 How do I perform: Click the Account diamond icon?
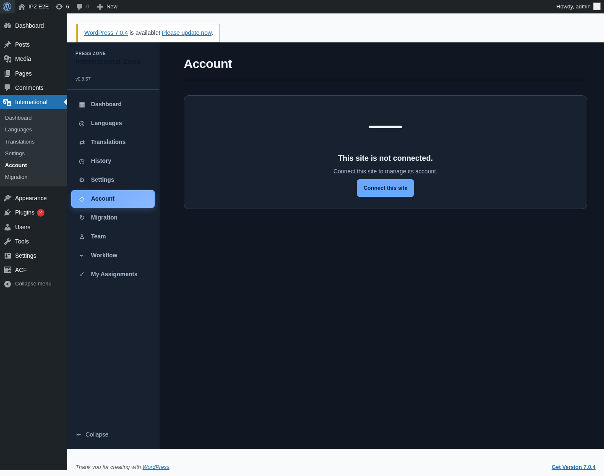coord(82,199)
